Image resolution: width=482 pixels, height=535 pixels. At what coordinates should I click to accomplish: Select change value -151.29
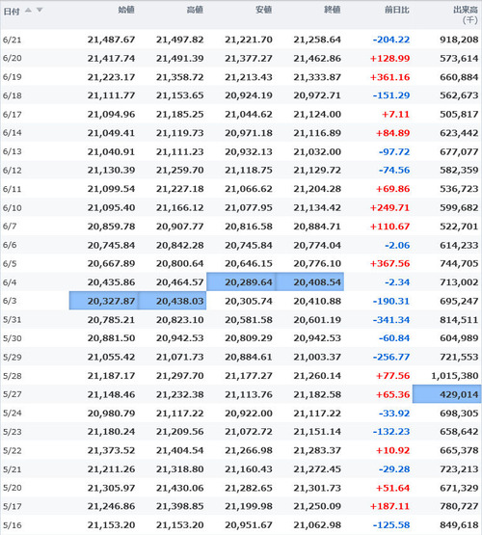[391, 95]
